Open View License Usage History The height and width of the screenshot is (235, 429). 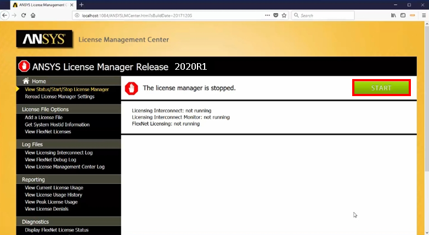point(54,195)
